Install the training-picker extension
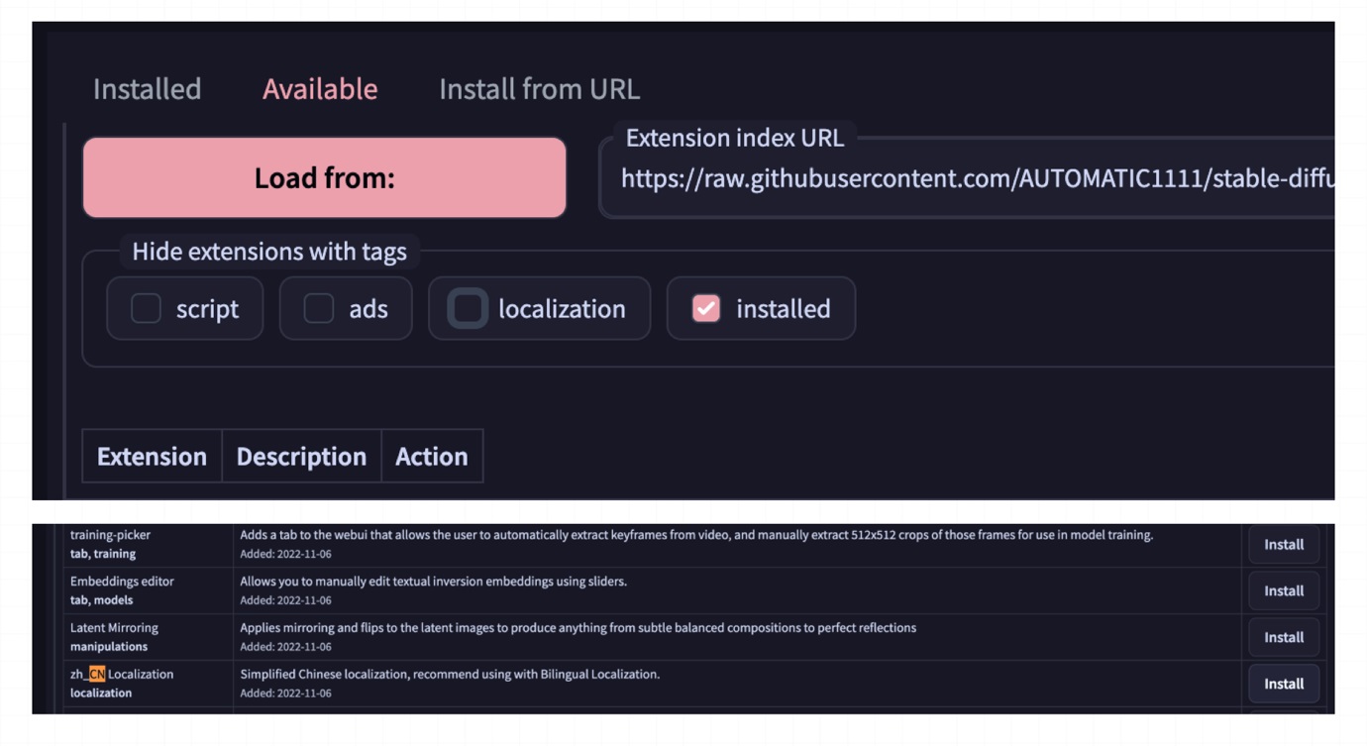Image resolution: width=1367 pixels, height=746 pixels. [1283, 545]
